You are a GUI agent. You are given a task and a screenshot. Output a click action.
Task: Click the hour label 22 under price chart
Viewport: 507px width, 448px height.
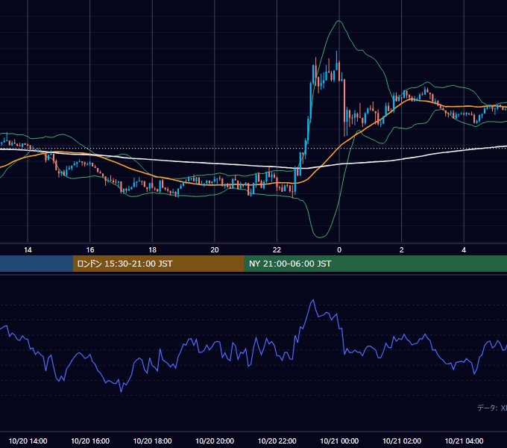[277, 250]
